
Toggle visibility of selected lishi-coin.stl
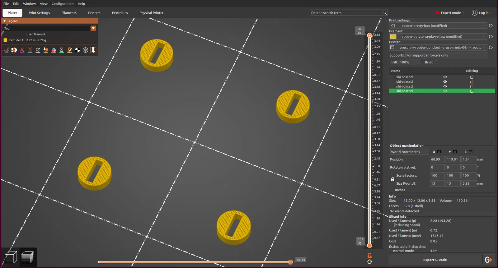pyautogui.click(x=445, y=91)
